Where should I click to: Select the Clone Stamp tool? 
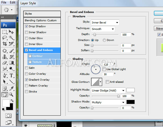[x=5, y=57]
